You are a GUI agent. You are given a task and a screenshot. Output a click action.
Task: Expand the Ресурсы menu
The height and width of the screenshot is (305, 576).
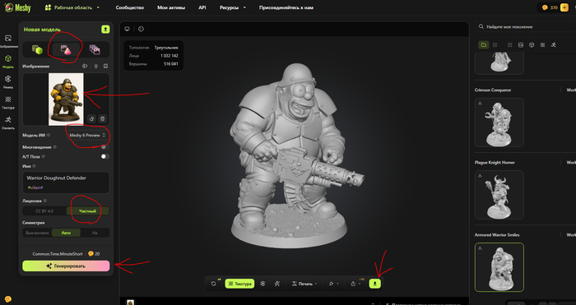click(233, 7)
